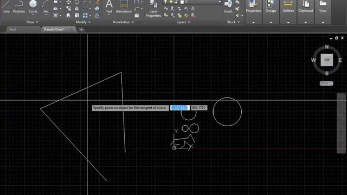Close the Panels-Draw* tab
The image size is (347, 195).
pyautogui.click(x=71, y=29)
